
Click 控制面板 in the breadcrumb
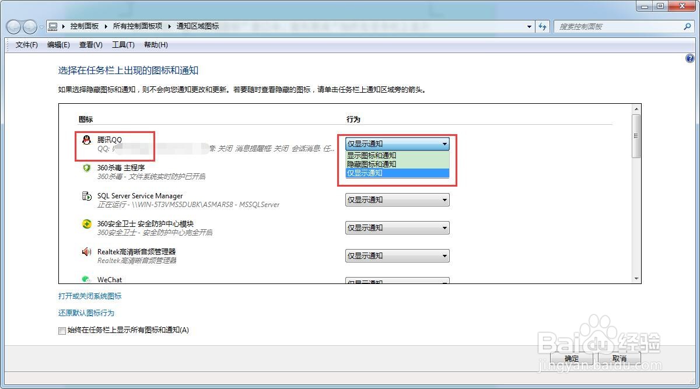(x=85, y=26)
